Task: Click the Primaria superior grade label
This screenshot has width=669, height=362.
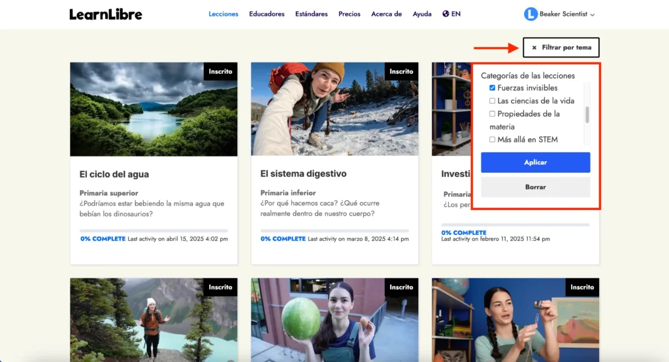Action: tap(109, 193)
